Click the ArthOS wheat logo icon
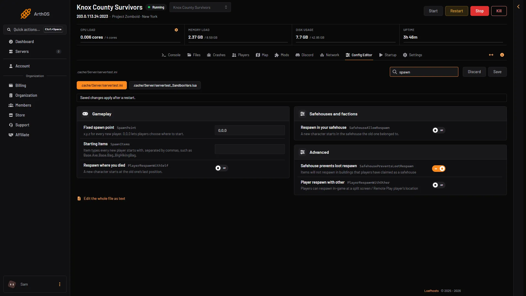This screenshot has width=526, height=296. click(26, 14)
